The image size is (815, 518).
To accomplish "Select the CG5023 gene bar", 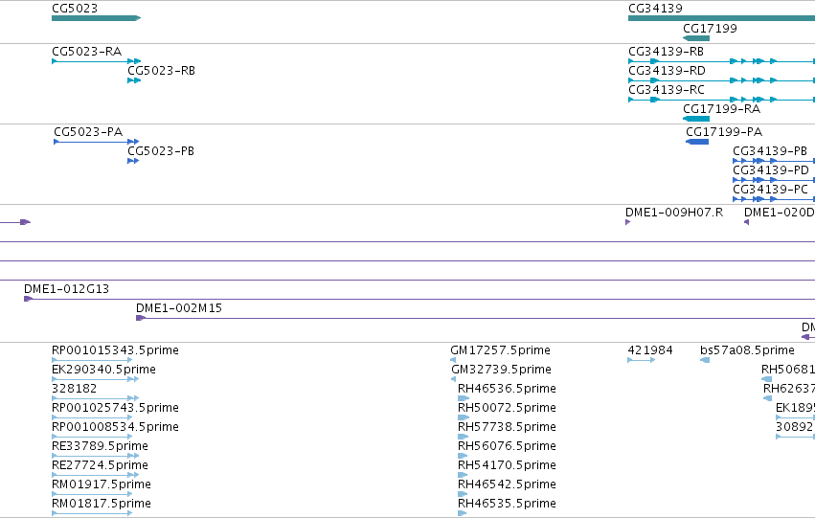I will click(96, 18).
